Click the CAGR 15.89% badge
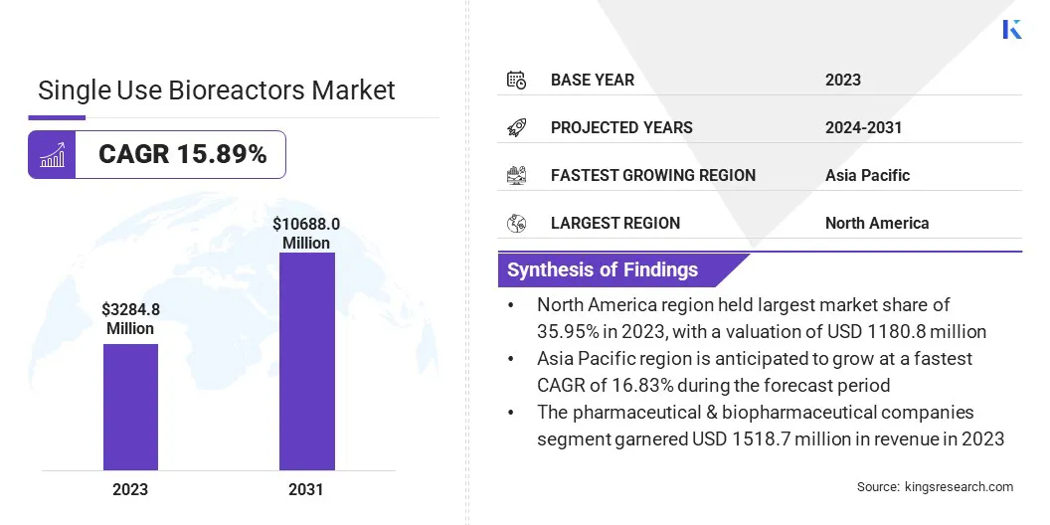 coord(182,155)
